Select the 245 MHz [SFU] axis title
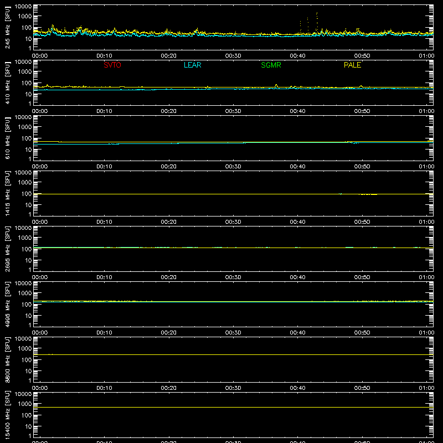 (x=8, y=27)
